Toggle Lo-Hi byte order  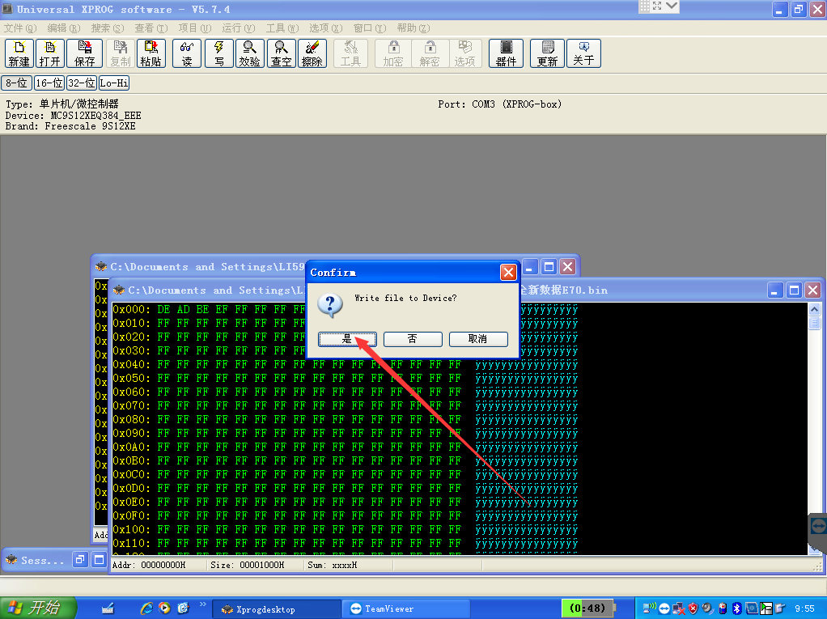(x=114, y=83)
